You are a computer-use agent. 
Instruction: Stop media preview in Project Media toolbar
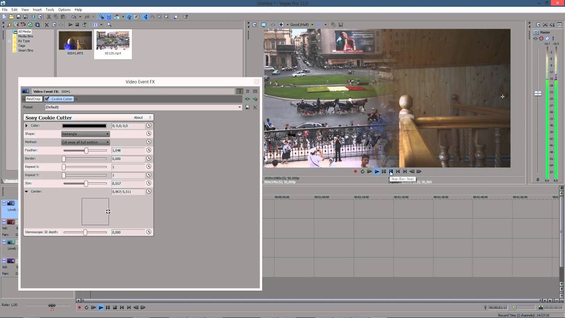tap(77, 25)
